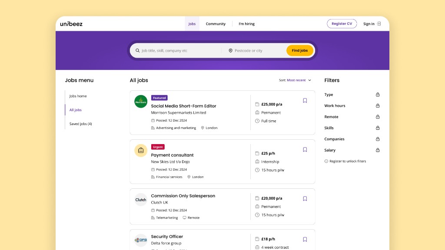Click the Sign in link
The image size is (445, 250).
[369, 24]
